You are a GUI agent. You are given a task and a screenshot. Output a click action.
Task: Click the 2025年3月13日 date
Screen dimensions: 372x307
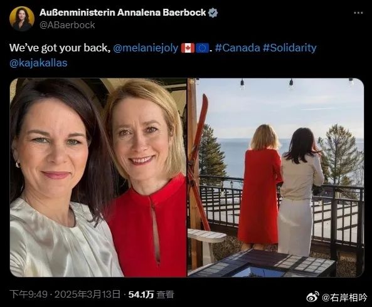click(x=87, y=294)
